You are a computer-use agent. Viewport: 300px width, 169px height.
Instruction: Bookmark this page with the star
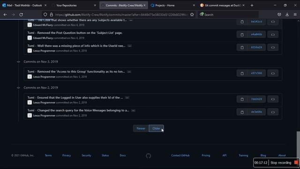(x=192, y=15)
